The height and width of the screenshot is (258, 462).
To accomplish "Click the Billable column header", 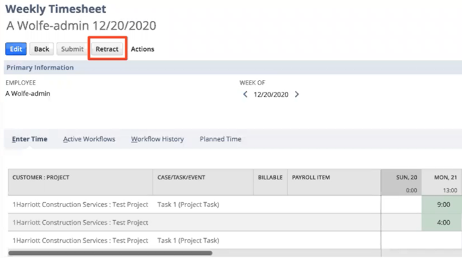I will click(x=270, y=178).
